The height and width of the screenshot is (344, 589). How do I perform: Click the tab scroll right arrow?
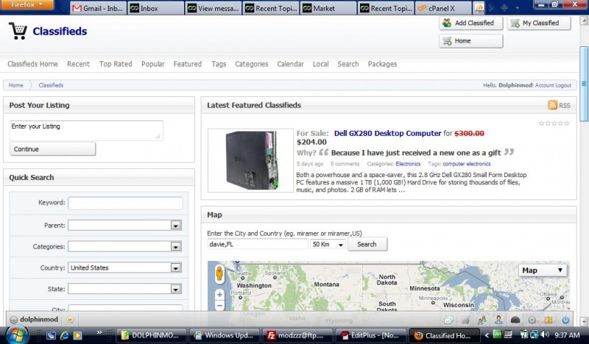click(491, 8)
